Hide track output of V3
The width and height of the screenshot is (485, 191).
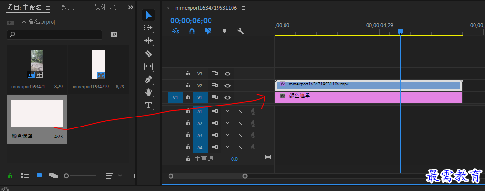pyautogui.click(x=228, y=74)
